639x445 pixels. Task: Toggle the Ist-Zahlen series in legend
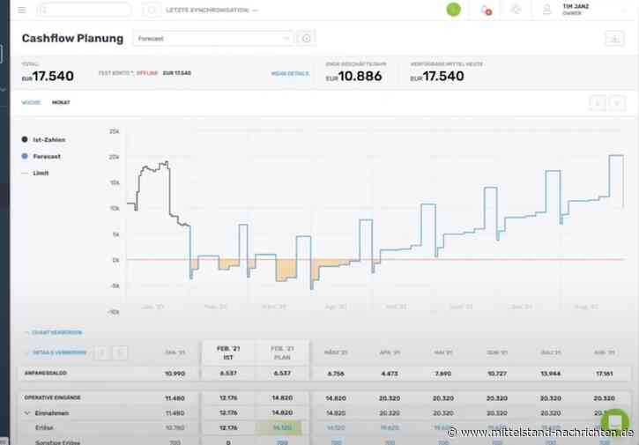click(44, 140)
